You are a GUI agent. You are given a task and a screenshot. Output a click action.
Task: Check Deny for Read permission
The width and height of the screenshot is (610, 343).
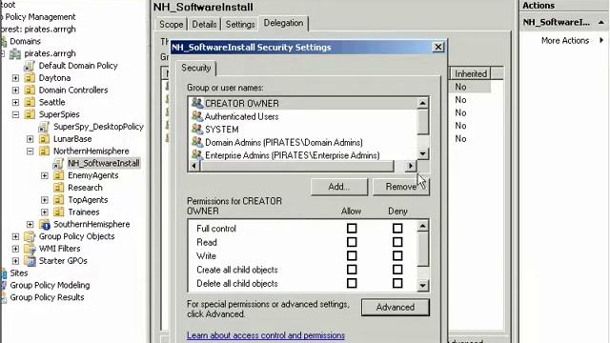397,242
